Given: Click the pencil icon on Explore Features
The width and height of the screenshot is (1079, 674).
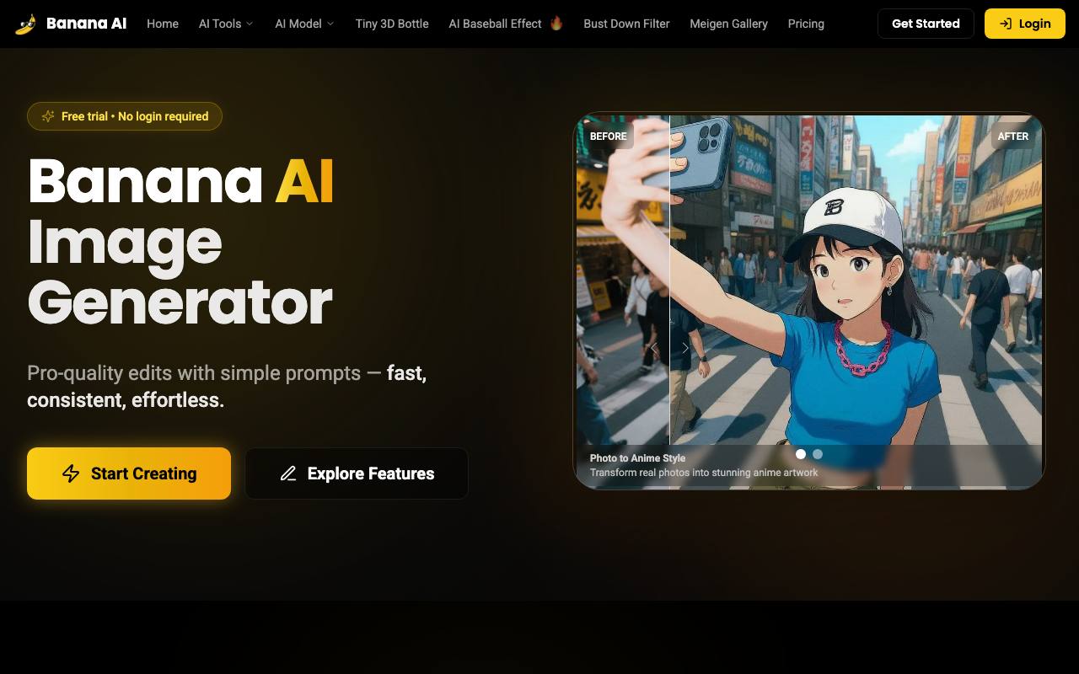Looking at the screenshot, I should click(288, 473).
